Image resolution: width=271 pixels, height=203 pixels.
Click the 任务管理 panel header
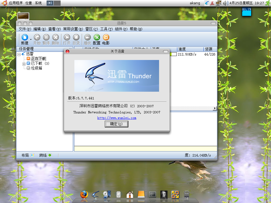pos(44,49)
